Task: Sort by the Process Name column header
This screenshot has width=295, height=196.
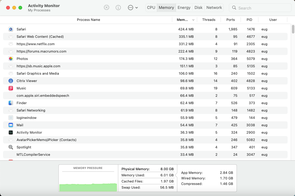Action: pyautogui.click(x=88, y=20)
